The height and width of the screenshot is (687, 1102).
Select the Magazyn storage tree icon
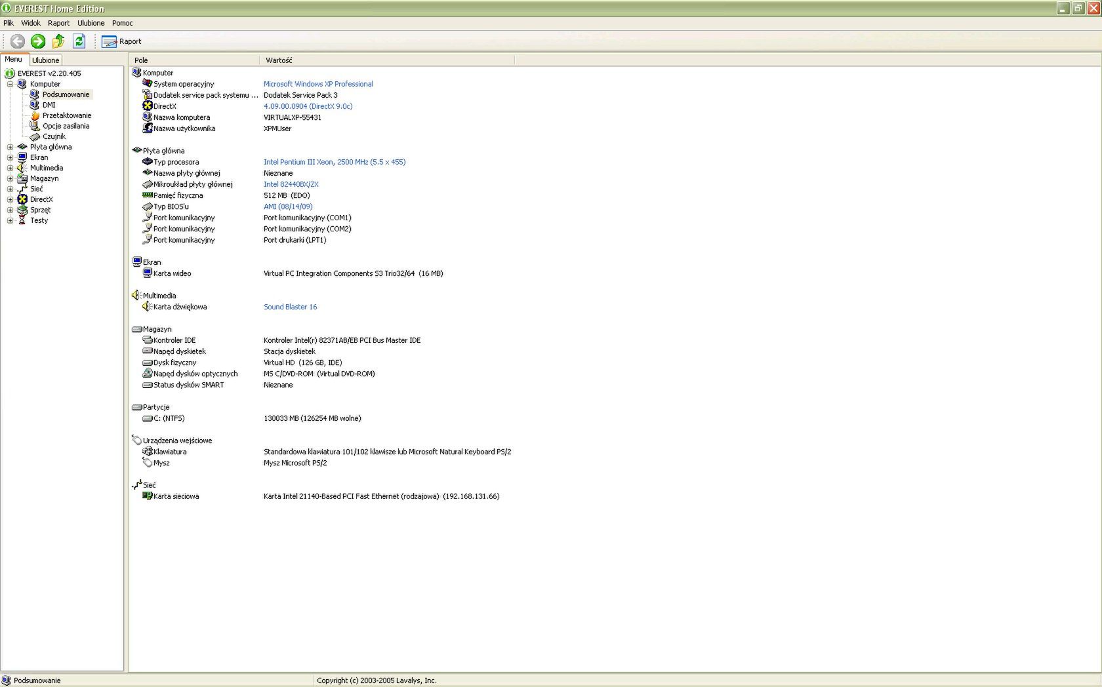22,178
